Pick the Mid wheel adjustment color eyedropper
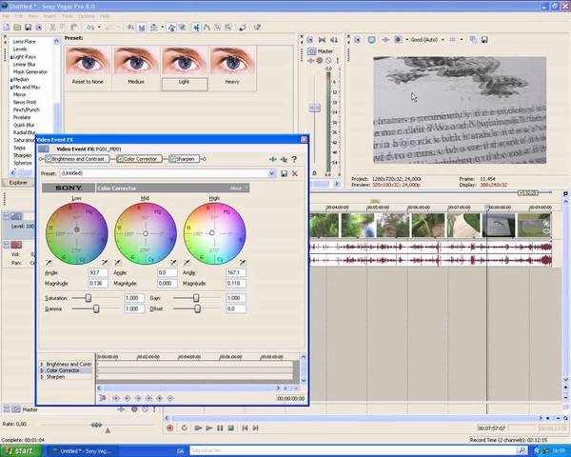 tap(173, 263)
